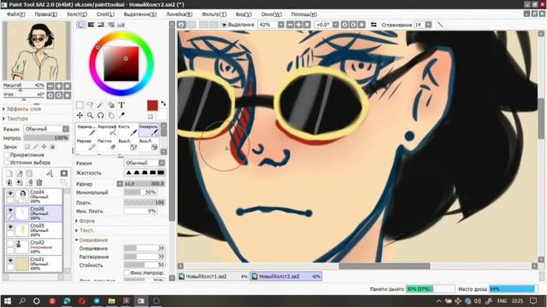Image resolution: width=547 pixels, height=307 pixels.
Task: Open Windows Start menu
Action: tap(7, 301)
